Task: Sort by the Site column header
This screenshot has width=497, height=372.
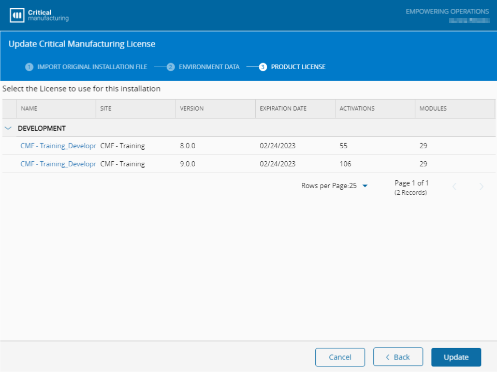Action: click(x=106, y=109)
